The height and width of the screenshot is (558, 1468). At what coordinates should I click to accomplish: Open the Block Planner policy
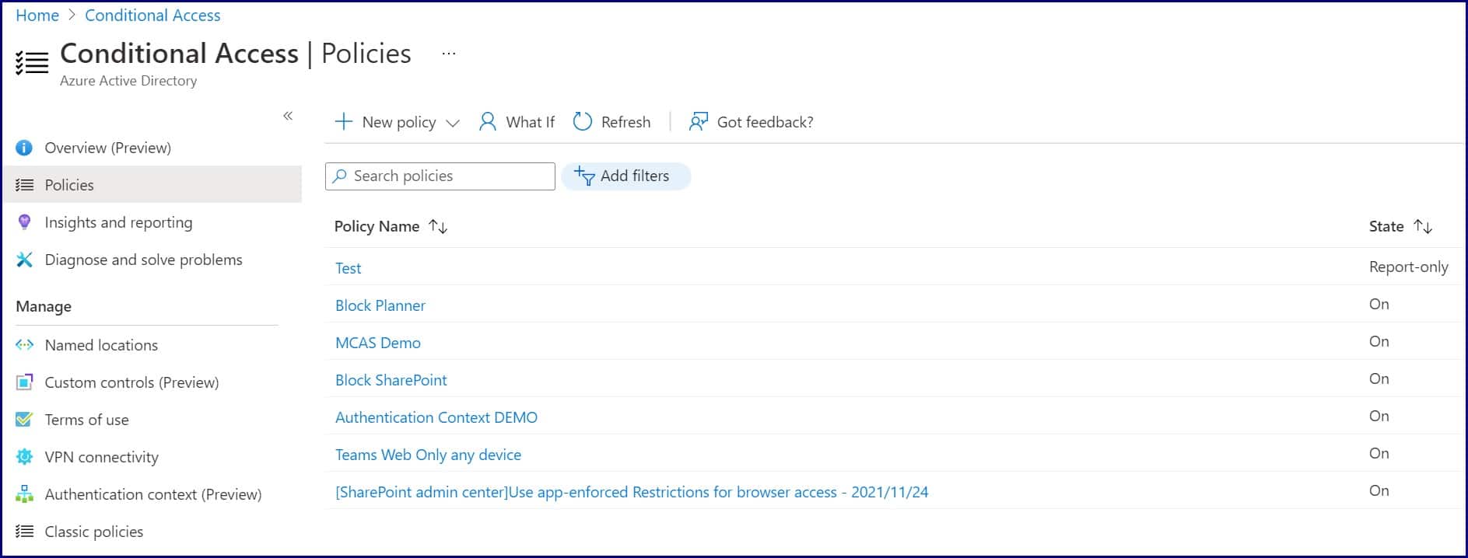[x=380, y=305]
